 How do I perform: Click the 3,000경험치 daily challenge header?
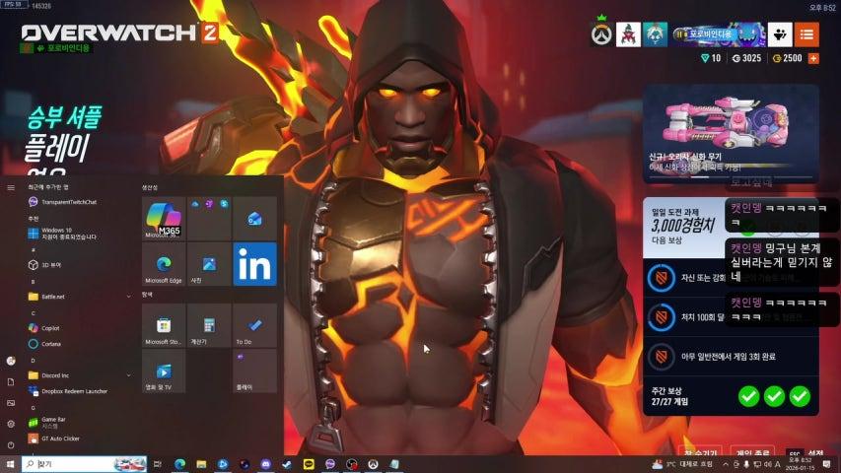pyautogui.click(x=684, y=227)
